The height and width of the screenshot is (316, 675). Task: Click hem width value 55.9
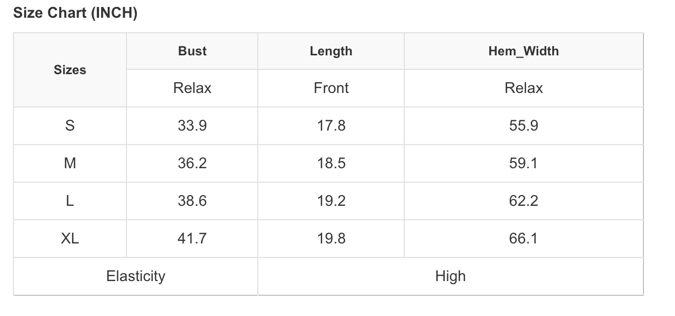pos(523,126)
